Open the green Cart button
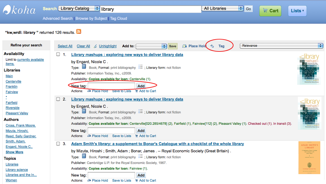 [270, 11]
